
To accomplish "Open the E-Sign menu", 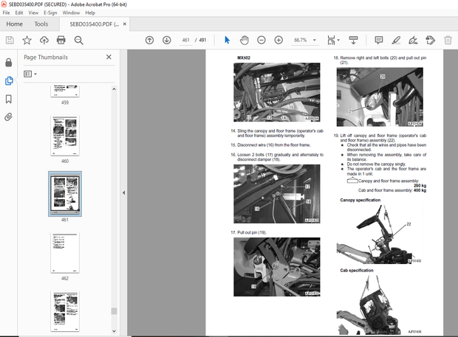I will pos(50,13).
